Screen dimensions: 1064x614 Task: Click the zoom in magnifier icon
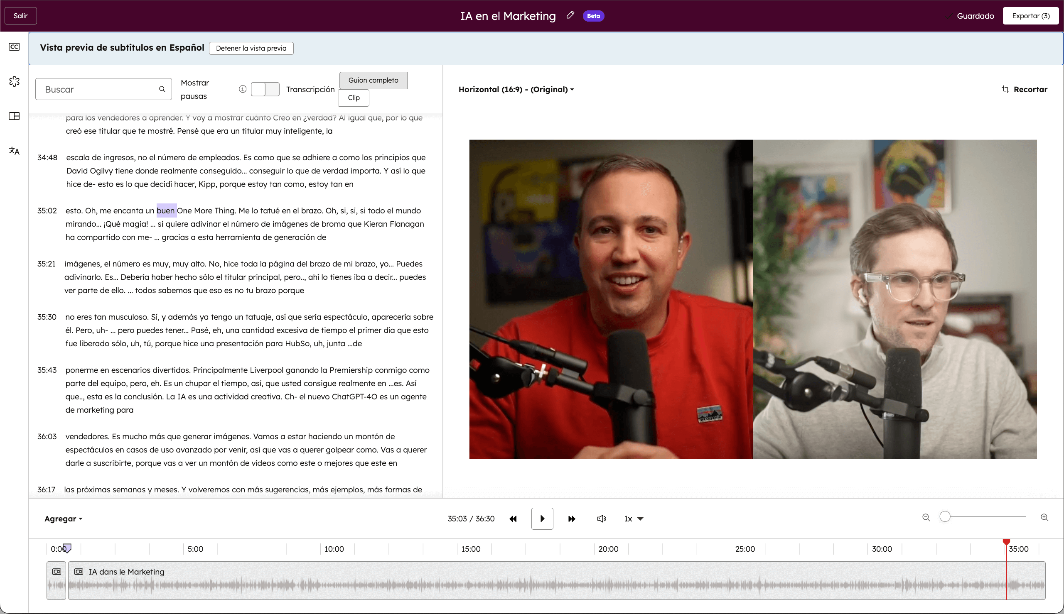coord(1044,517)
